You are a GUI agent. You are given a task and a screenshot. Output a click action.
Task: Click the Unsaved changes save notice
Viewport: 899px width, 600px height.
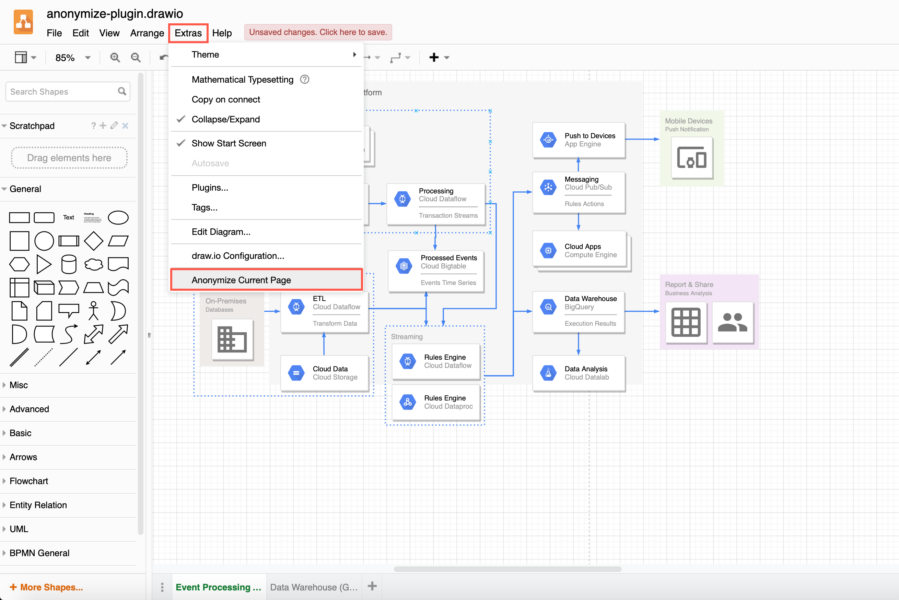[318, 32]
